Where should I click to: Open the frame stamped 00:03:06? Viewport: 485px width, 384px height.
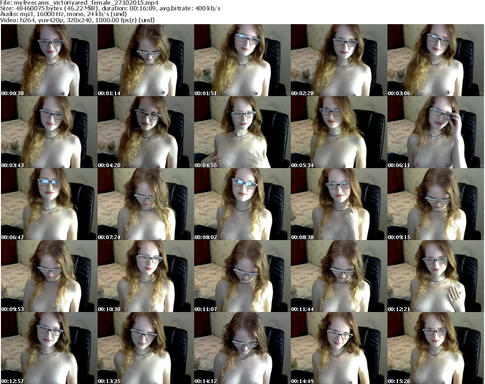click(436, 60)
